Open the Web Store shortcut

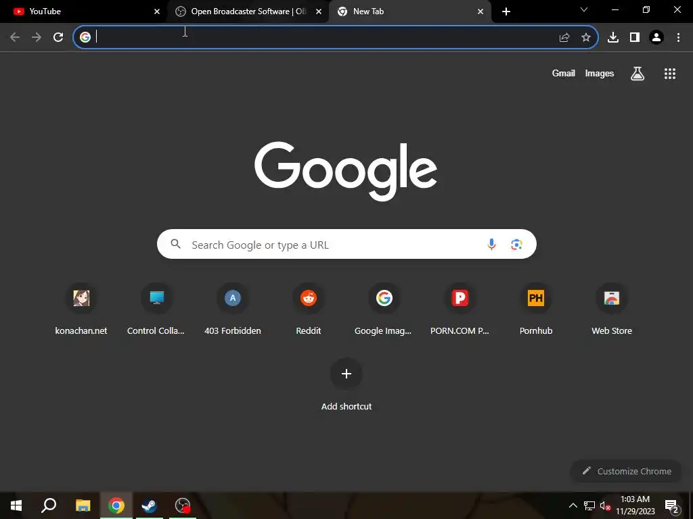click(x=612, y=310)
